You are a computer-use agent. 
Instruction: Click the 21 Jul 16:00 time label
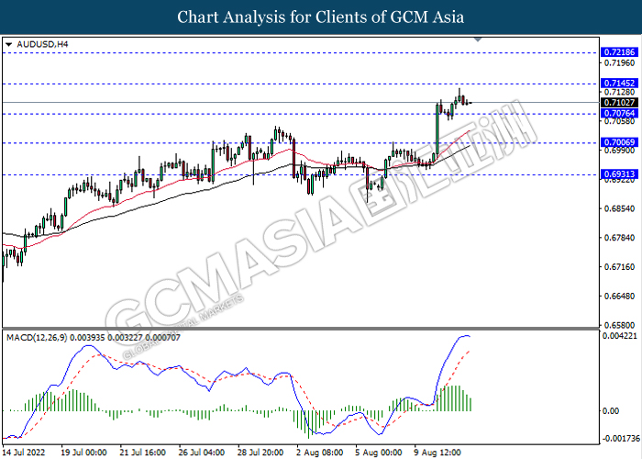point(143,453)
